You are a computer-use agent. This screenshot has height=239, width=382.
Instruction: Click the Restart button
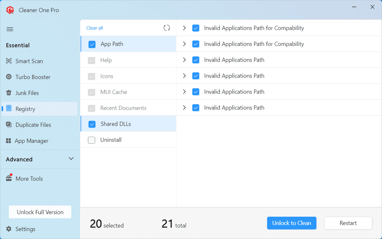tap(348, 223)
